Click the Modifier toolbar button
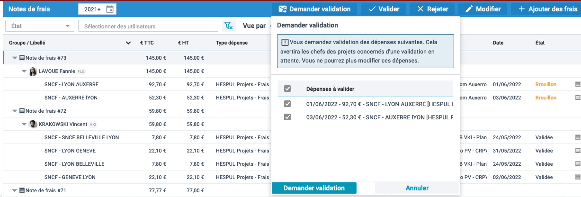The width and height of the screenshot is (581, 197). point(483,9)
